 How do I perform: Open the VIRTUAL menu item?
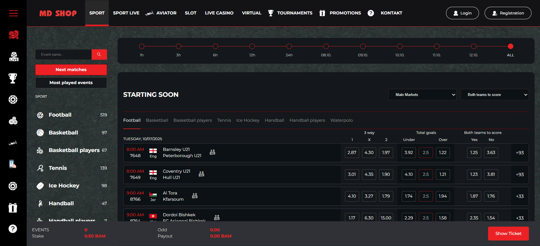click(252, 13)
